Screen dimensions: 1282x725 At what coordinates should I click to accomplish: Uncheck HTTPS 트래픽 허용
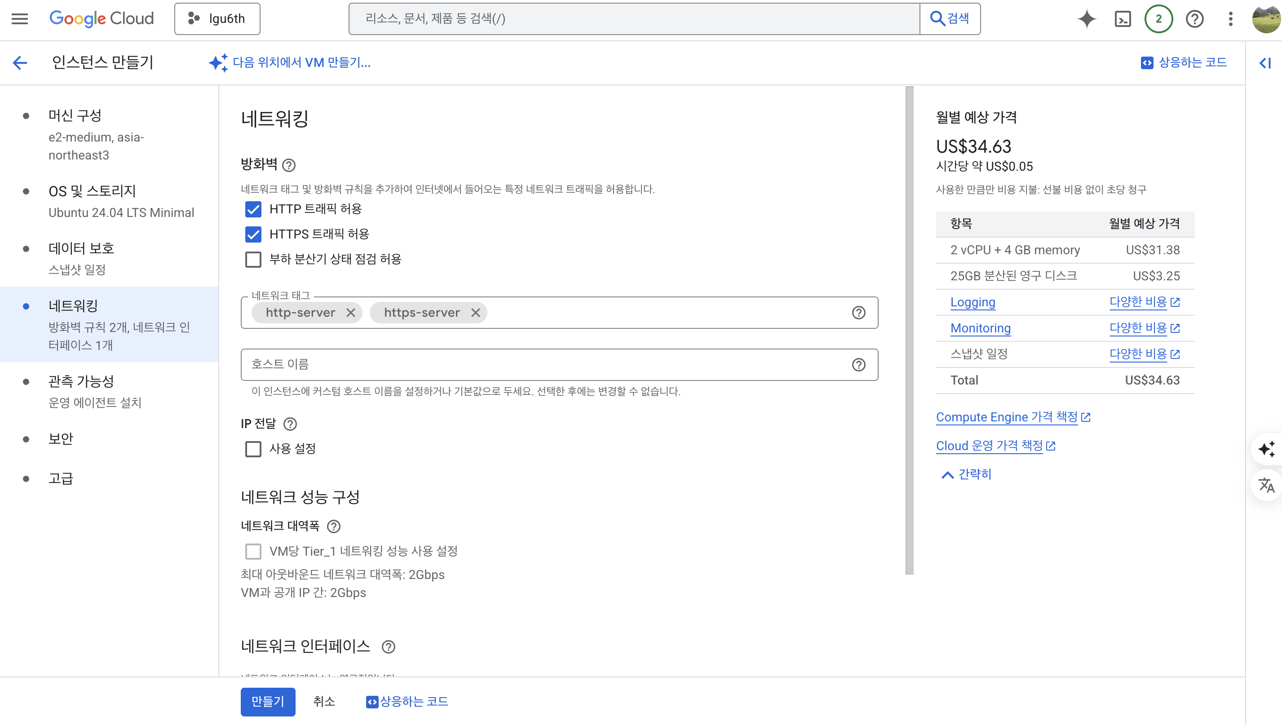click(253, 234)
